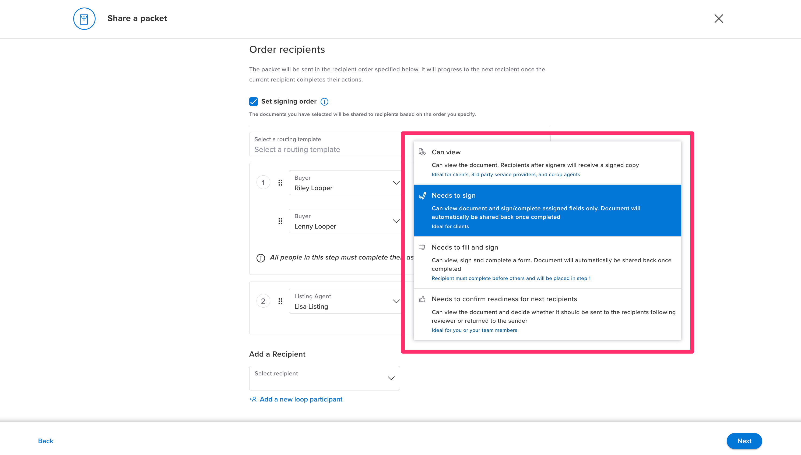Select Needs to confirm readiness for next recipients
Screen dimensions: 801x455
click(504, 299)
